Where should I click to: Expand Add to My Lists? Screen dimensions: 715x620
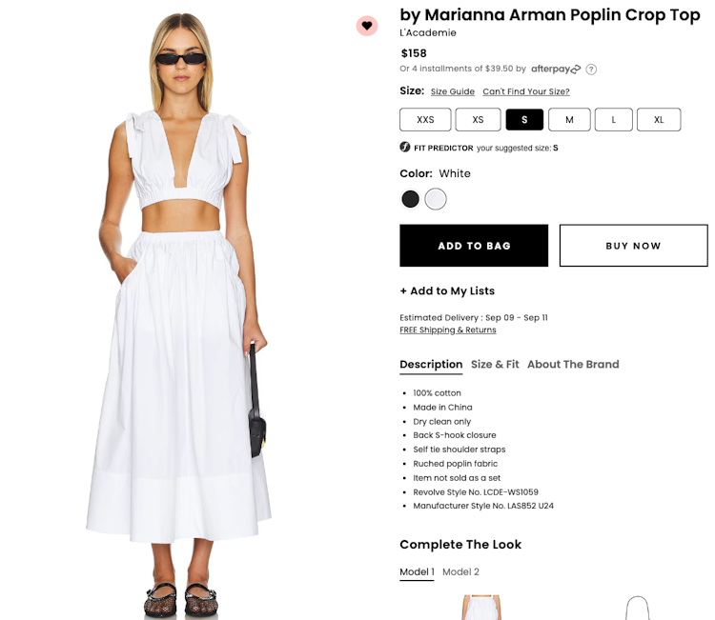pyautogui.click(x=447, y=290)
